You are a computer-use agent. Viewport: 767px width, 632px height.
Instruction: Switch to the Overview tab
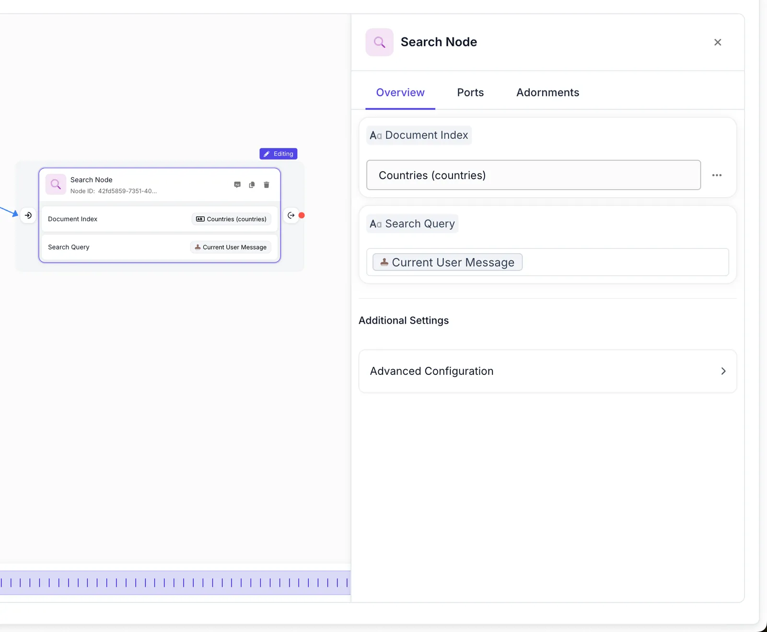click(x=400, y=92)
